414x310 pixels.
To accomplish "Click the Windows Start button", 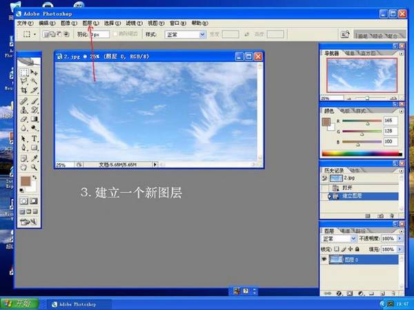I will point(19,304).
